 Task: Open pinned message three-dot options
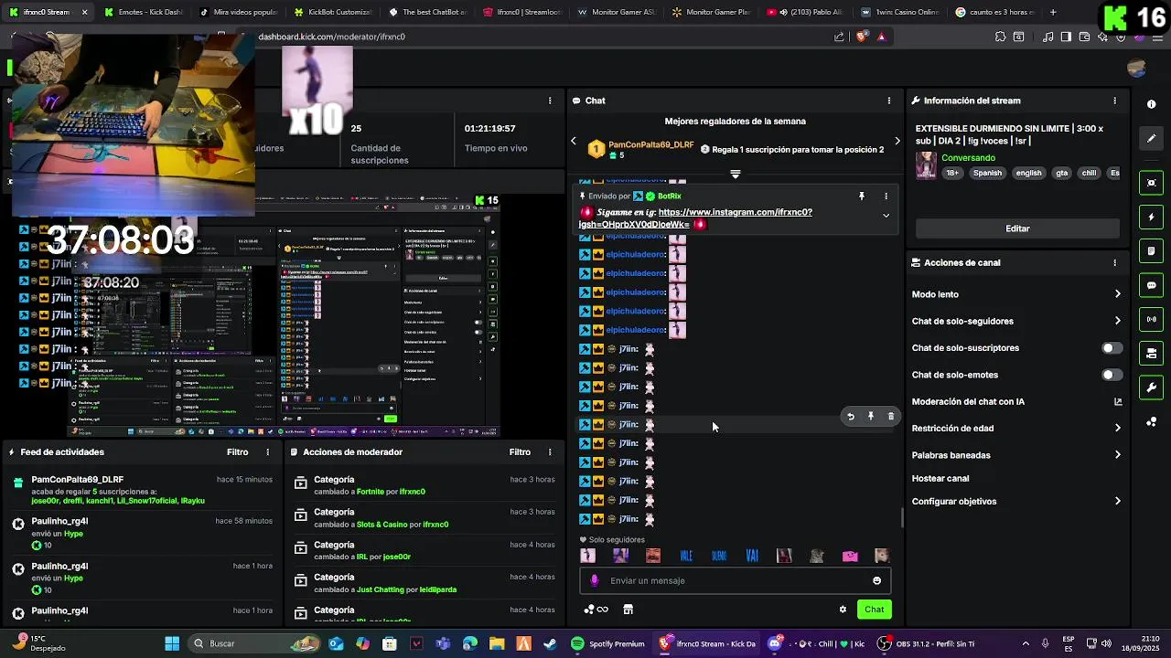(886, 196)
